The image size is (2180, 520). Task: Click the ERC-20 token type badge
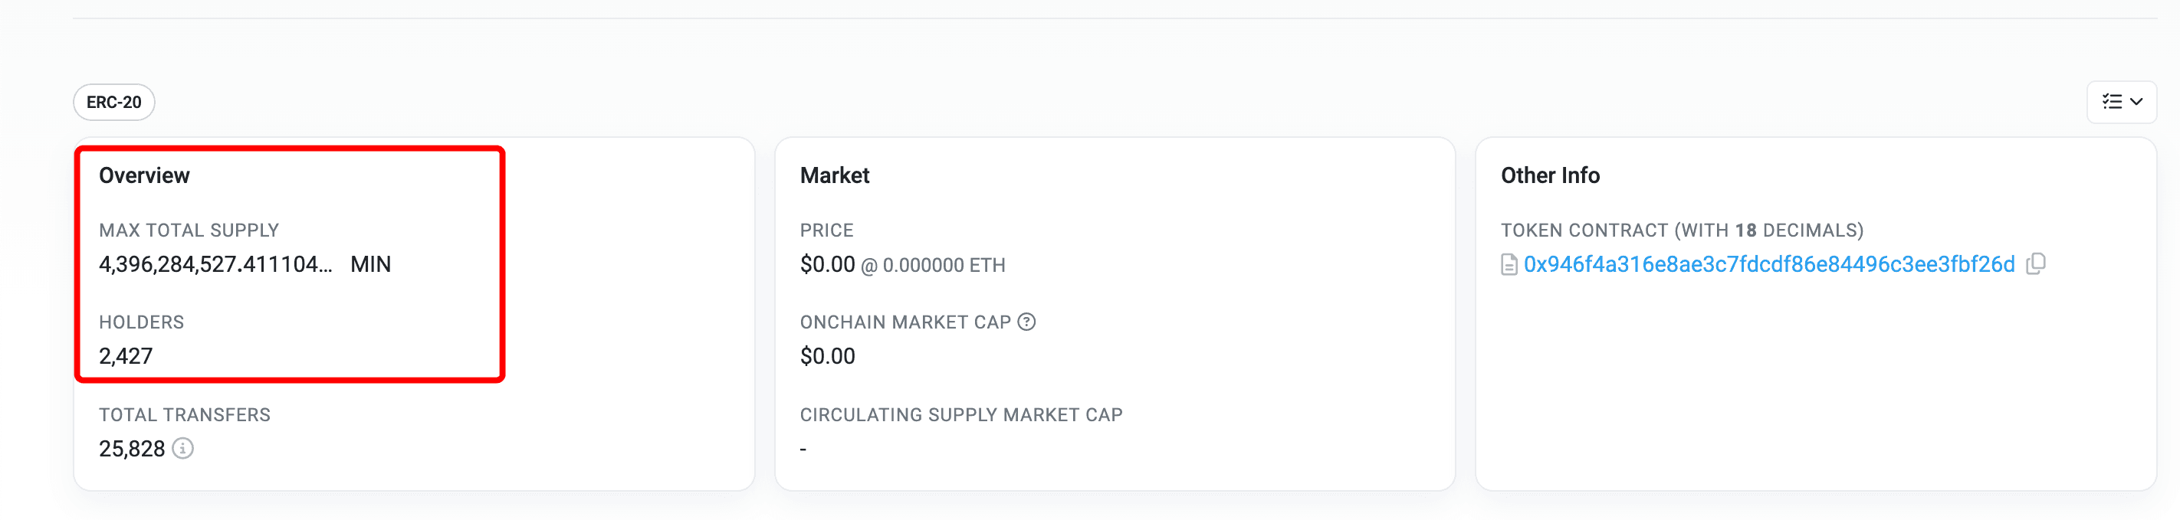114,103
